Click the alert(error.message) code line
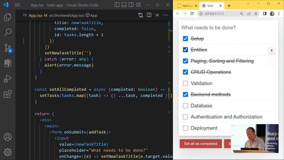This screenshot has height=160, width=284. click(x=69, y=65)
